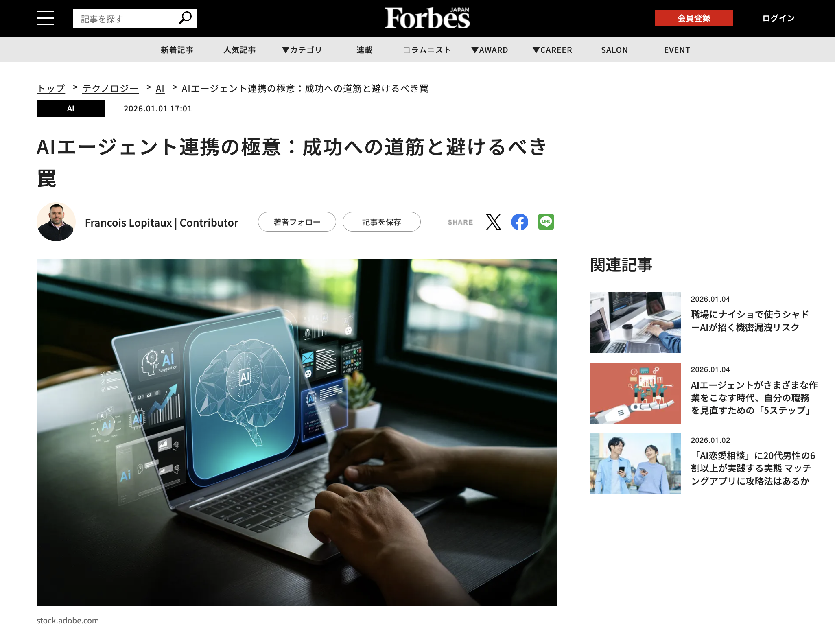
Task: Open the shadow AI article thumbnail
Action: (x=635, y=322)
